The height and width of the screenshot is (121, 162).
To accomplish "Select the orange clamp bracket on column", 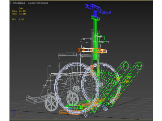I will (x=92, y=50).
